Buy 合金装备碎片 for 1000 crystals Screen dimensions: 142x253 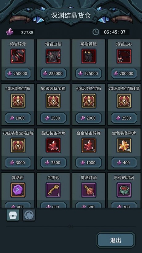[89, 163]
